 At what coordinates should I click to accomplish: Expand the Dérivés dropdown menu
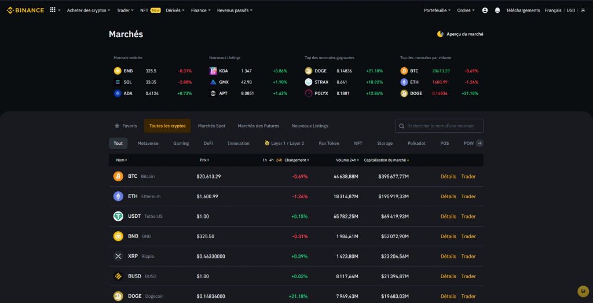click(175, 10)
